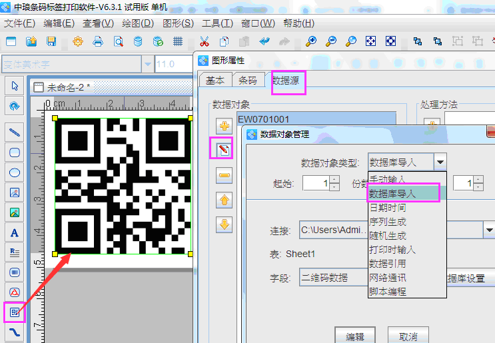Switch to the 数据源 tab
This screenshot has width=495, height=343.
pyautogui.click(x=288, y=81)
